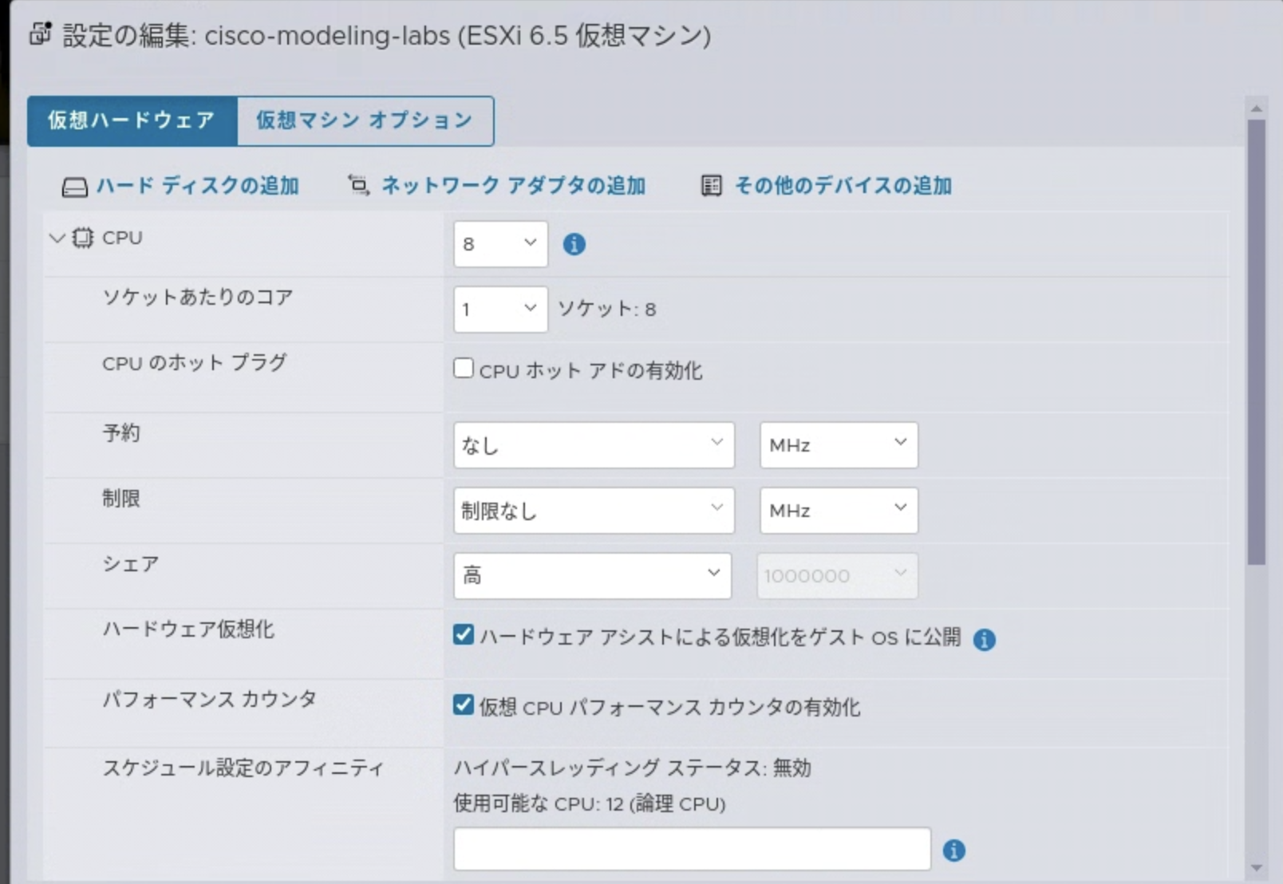Open the CPU count dropdown showing 8

[x=500, y=244]
